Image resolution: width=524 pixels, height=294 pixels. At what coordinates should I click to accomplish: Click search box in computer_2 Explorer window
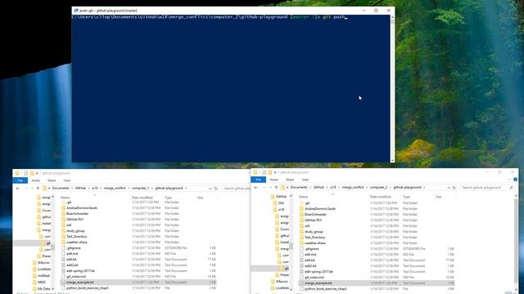tap(488, 188)
